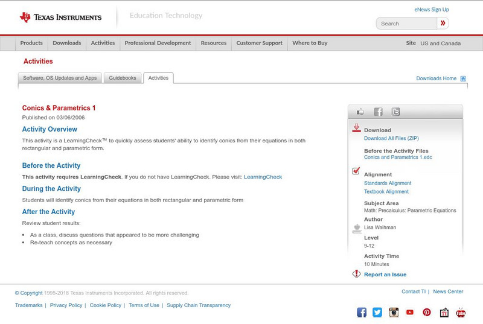Open the Supply Chain Transparency link
The height and width of the screenshot is (324, 483).
click(199, 305)
